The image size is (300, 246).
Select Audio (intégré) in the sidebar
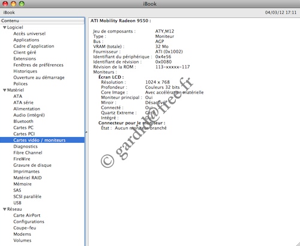point(29,115)
